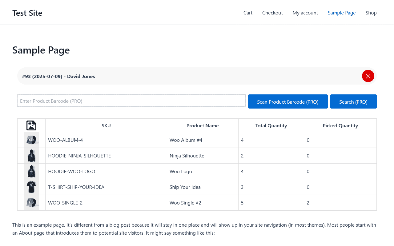The width and height of the screenshot is (394, 246).
Task: Click the Test Site title link
Action: [x=27, y=13]
